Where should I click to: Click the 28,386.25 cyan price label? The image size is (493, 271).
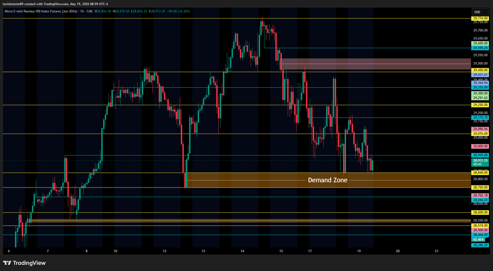coord(480,245)
